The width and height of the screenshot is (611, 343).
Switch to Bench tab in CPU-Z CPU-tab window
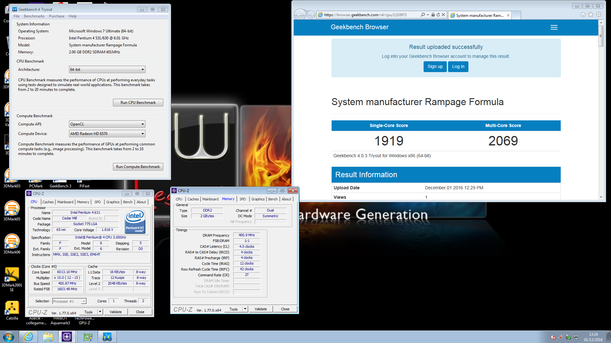128,202
